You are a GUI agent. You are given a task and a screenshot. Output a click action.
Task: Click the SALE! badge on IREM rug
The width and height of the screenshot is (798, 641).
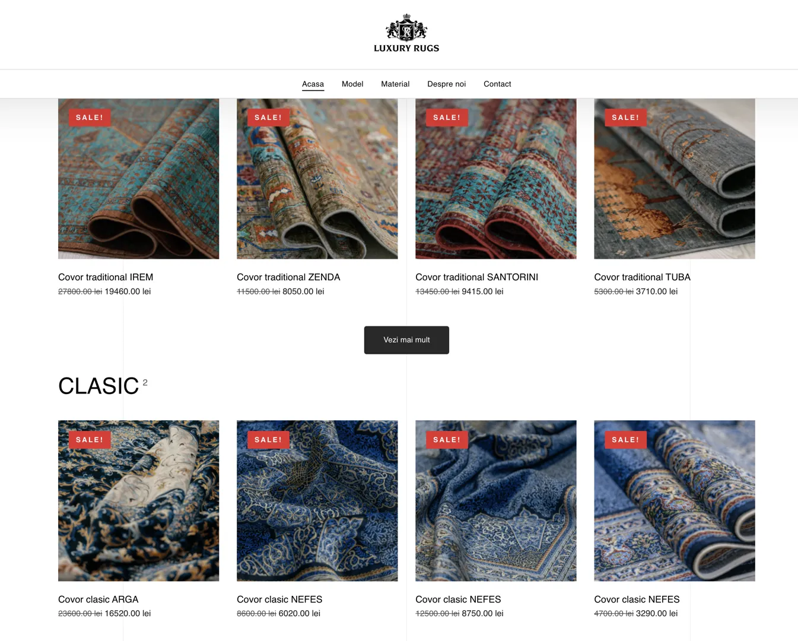90,118
